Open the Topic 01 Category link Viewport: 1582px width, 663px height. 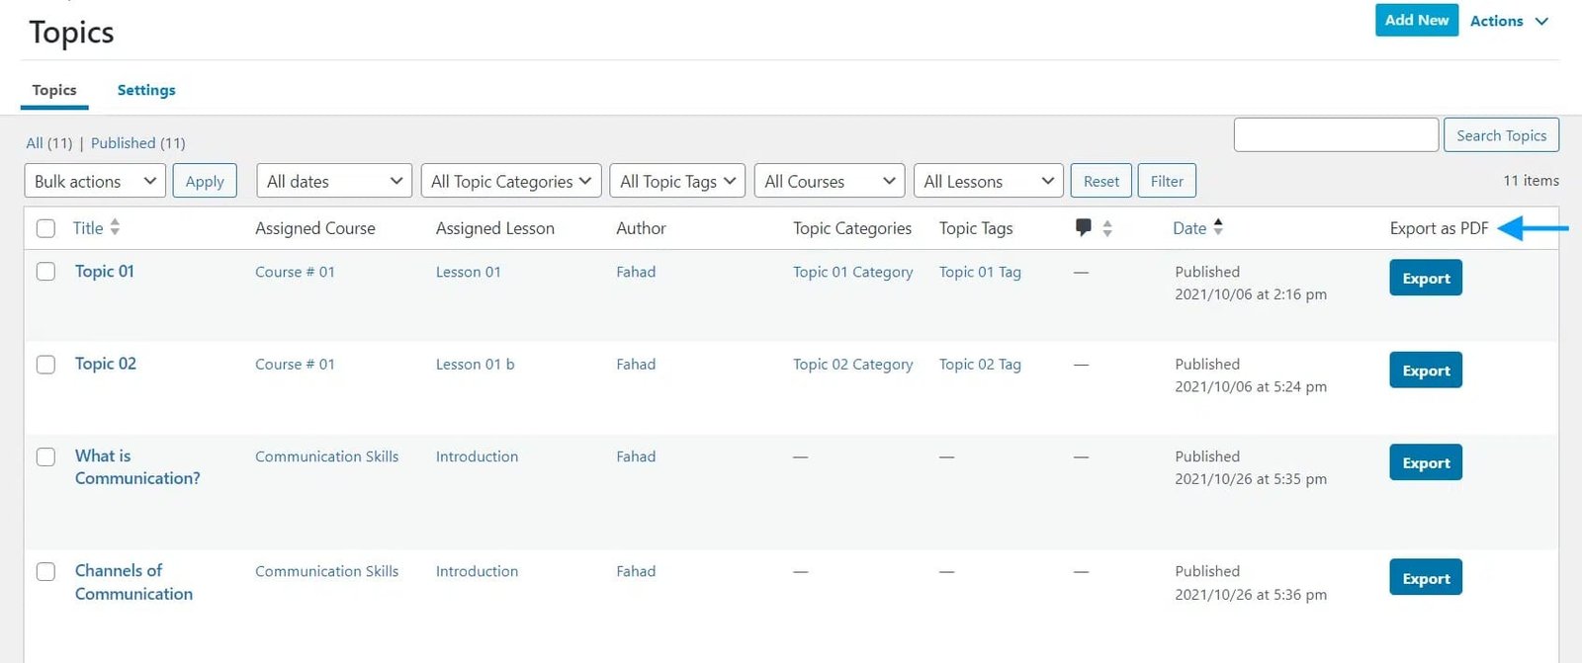[853, 272]
